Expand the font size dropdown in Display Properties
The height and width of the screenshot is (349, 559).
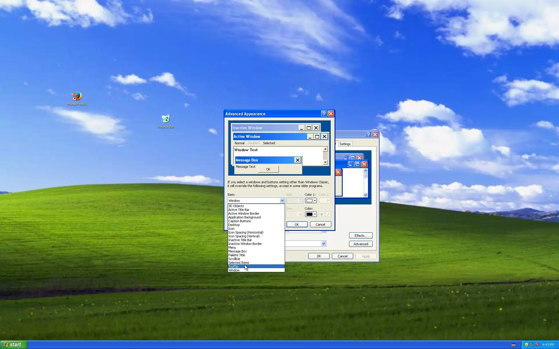[x=323, y=244]
